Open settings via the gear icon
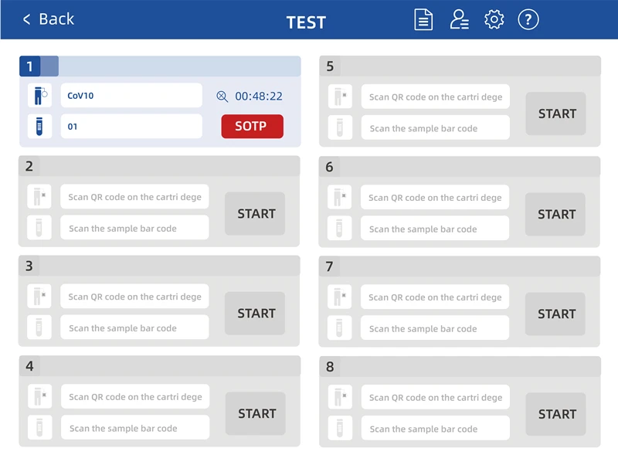 [x=494, y=19]
